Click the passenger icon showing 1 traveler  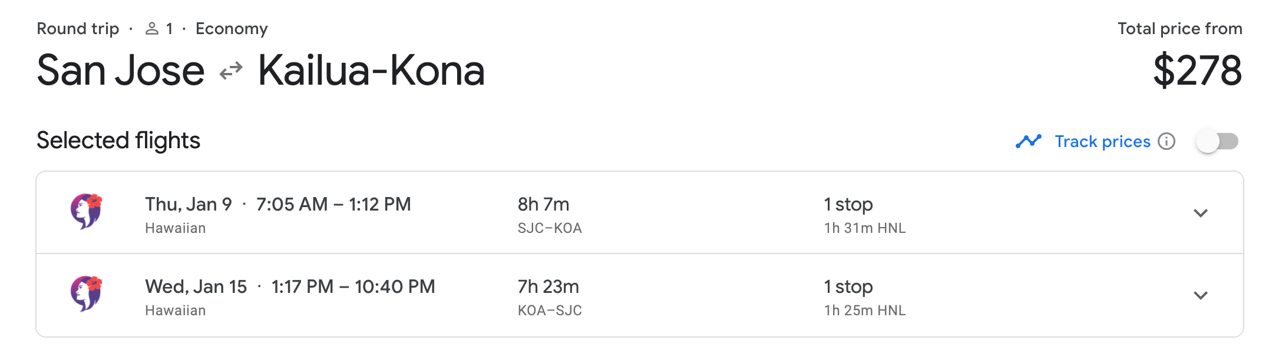pyautogui.click(x=151, y=28)
